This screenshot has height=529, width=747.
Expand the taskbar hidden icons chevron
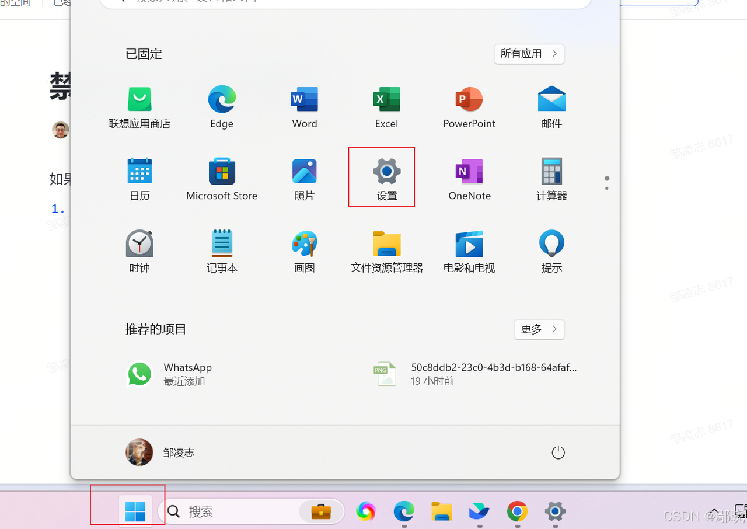pyautogui.click(x=714, y=512)
